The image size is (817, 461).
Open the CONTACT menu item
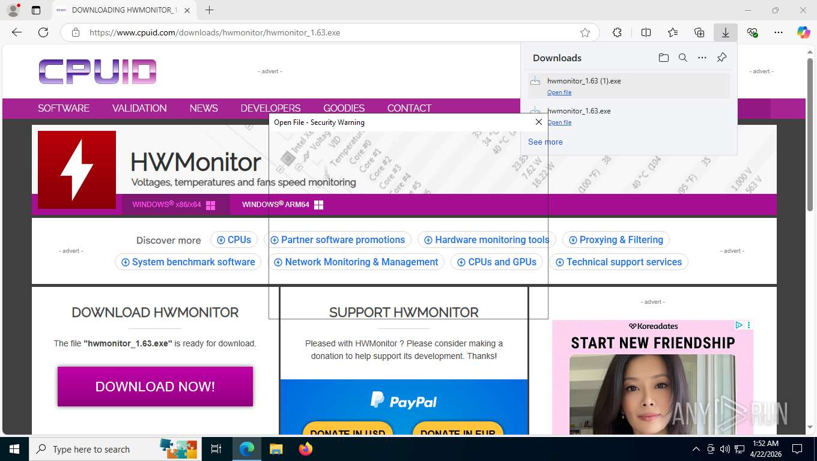coord(409,108)
